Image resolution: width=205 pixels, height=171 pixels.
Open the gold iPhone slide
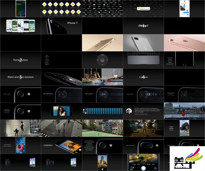pyautogui.click(x=102, y=43)
